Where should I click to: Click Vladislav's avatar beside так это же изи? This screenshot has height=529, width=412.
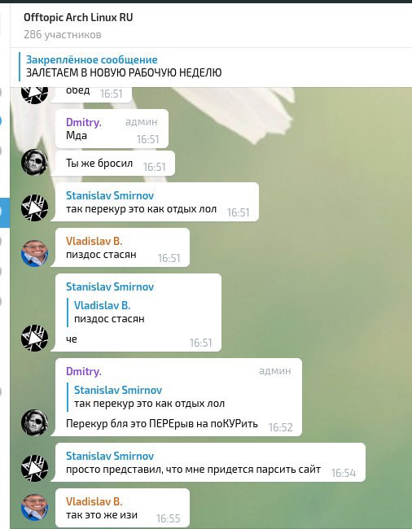point(34,507)
